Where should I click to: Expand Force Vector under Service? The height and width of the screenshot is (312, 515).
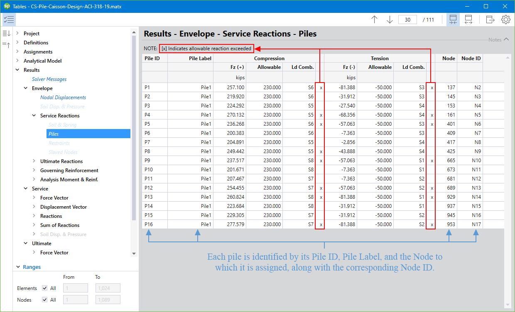[34, 197]
